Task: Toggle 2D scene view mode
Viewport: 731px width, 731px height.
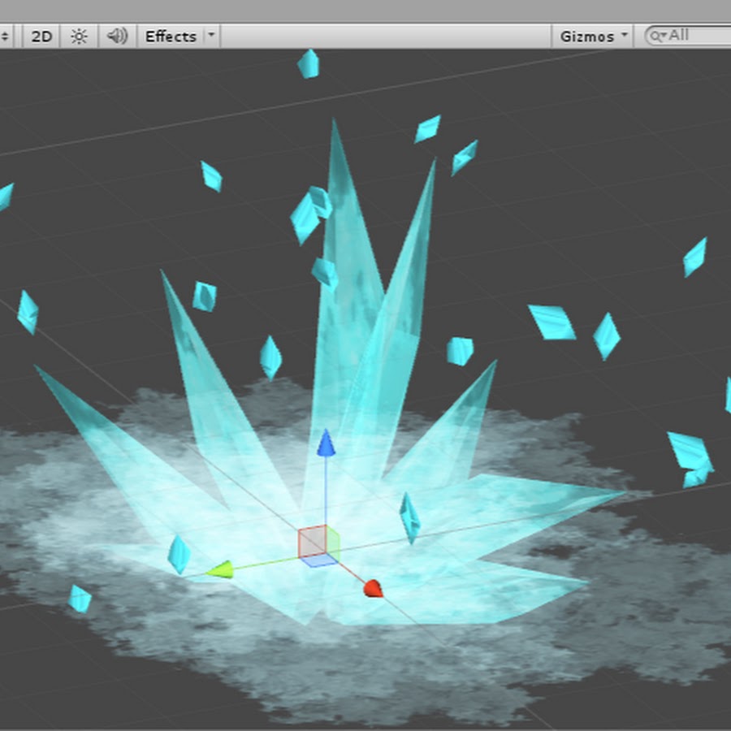Action: 41,37
